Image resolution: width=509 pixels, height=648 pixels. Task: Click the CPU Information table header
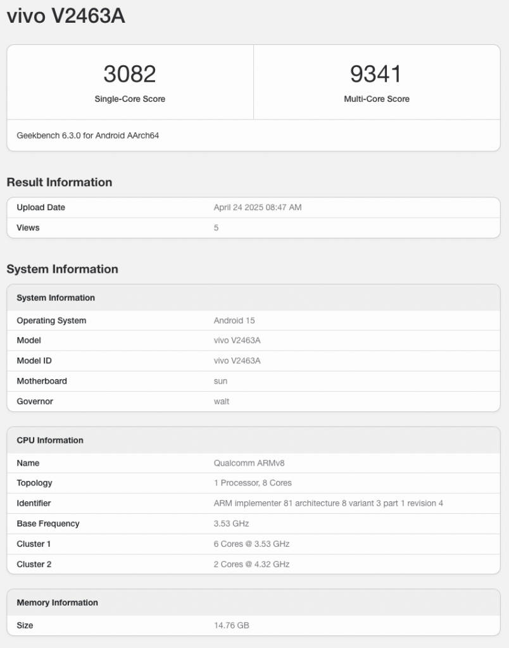(x=50, y=440)
